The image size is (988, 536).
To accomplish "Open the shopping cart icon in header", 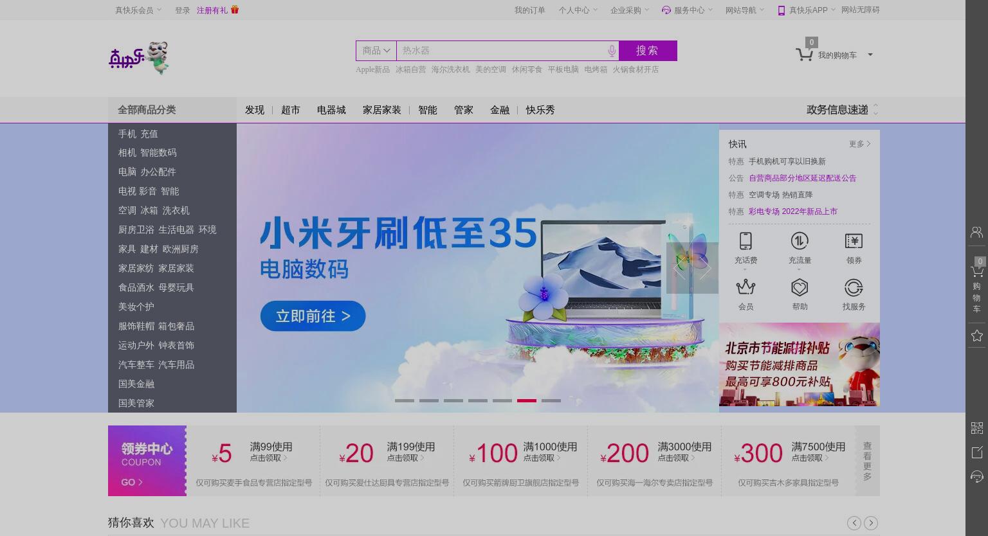I will [804, 55].
